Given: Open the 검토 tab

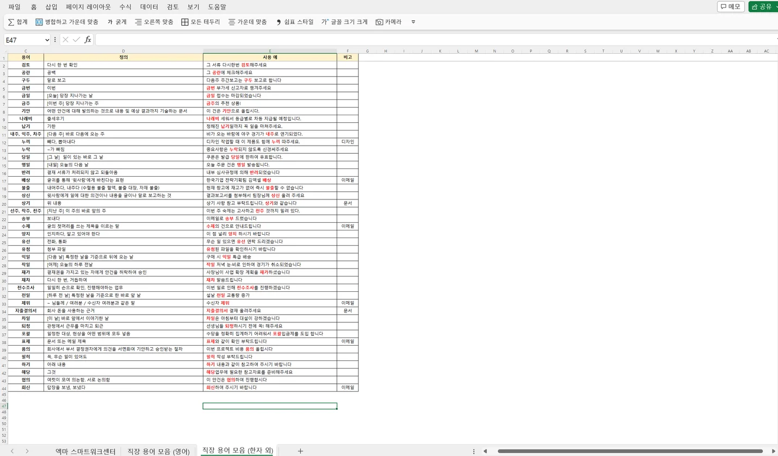Looking at the screenshot, I should [x=173, y=7].
